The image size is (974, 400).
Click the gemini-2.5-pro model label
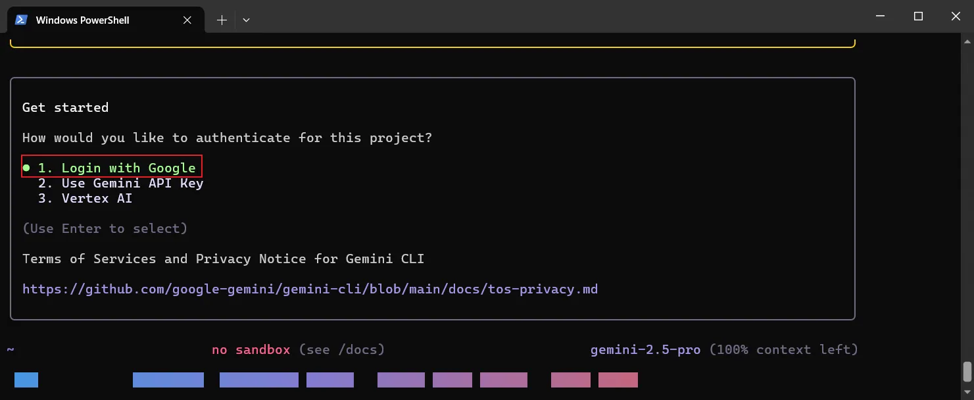pyautogui.click(x=645, y=349)
